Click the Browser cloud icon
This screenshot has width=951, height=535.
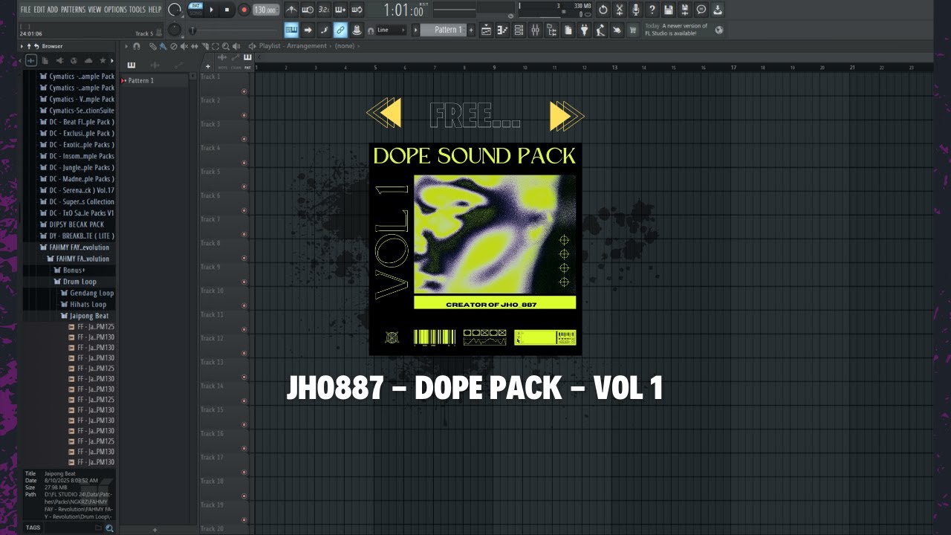(88, 60)
